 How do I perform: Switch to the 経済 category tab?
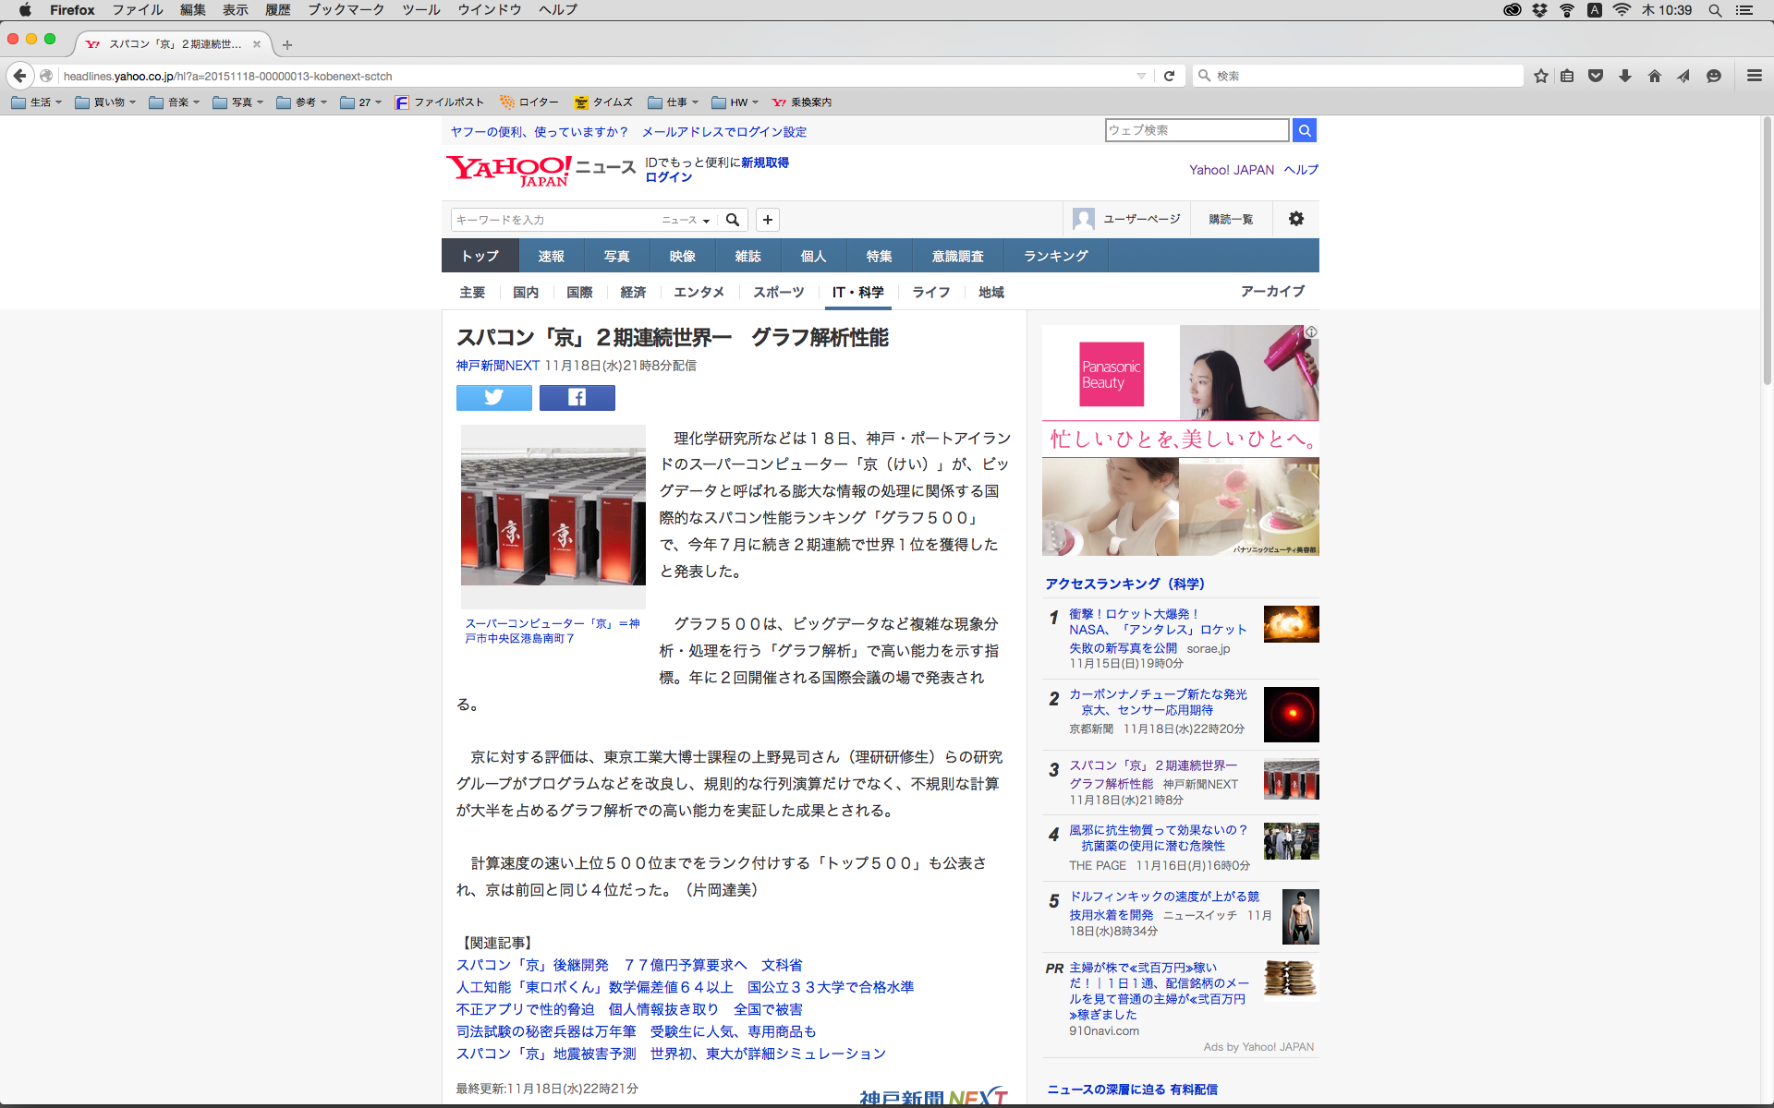(x=633, y=292)
